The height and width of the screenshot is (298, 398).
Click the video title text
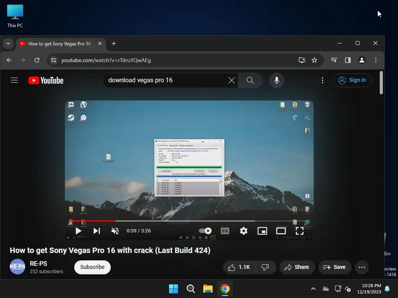click(x=110, y=250)
